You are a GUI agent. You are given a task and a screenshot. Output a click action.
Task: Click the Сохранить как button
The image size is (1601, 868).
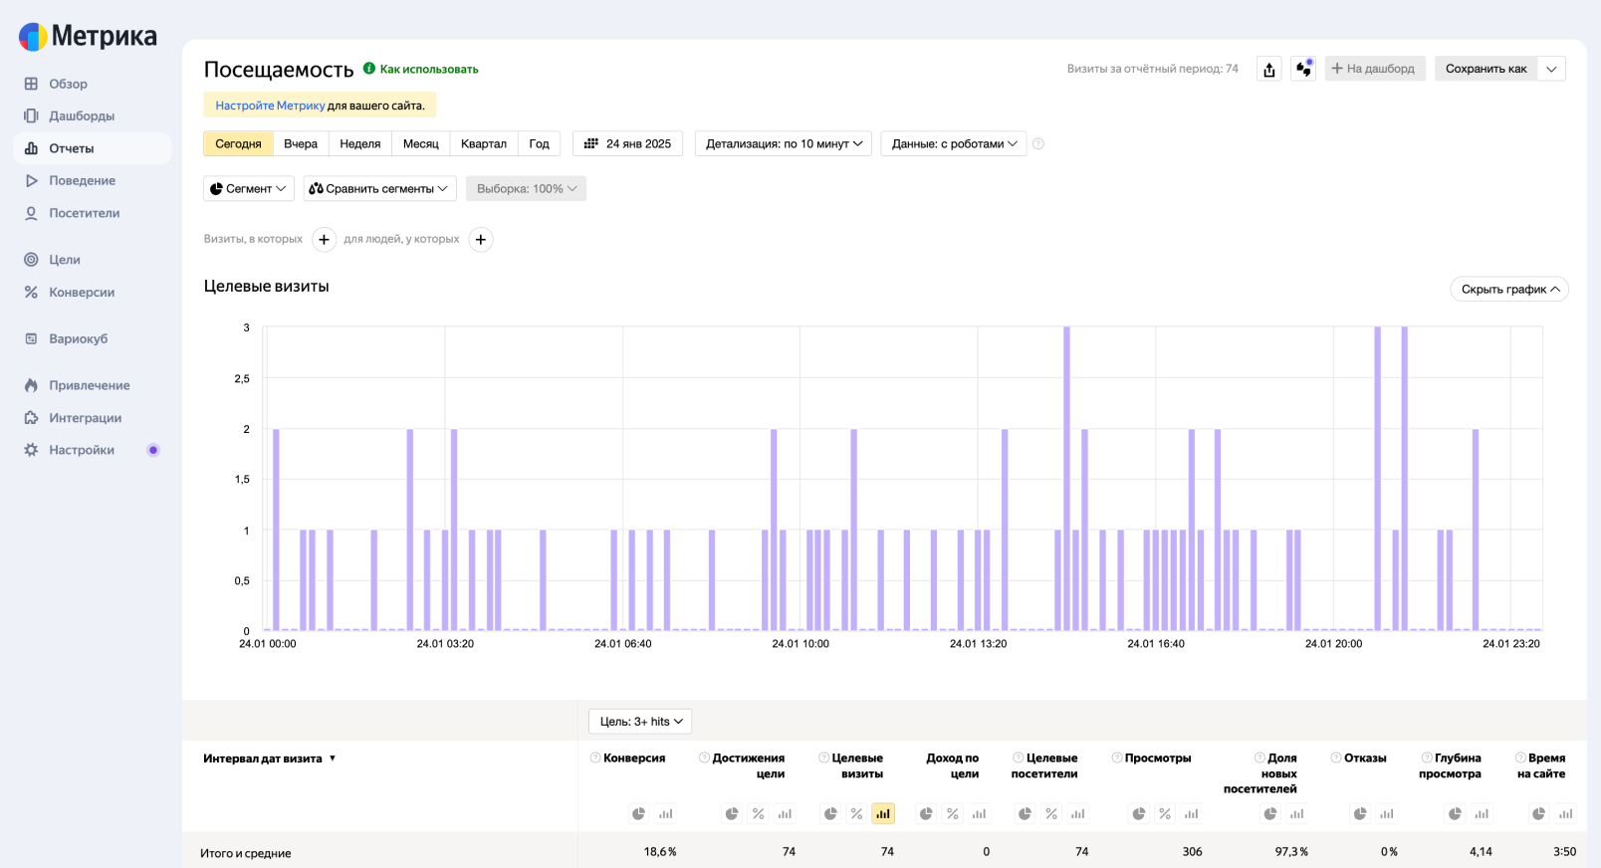(1486, 69)
